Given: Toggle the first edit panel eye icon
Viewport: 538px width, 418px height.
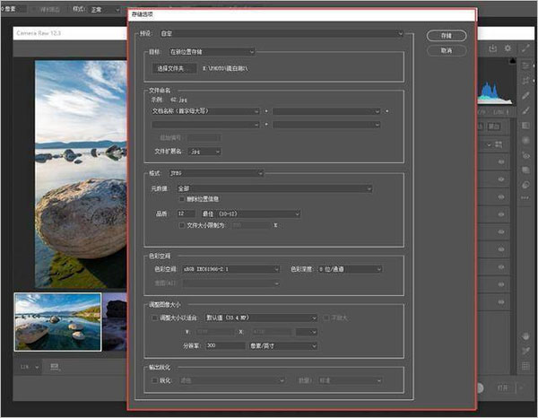Looking at the screenshot, I should coord(501,161).
